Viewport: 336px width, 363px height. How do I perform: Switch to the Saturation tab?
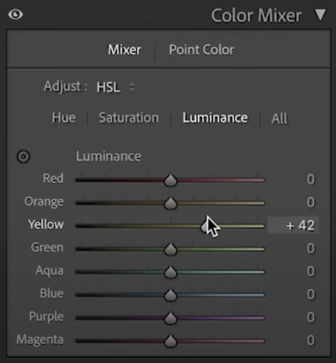(129, 118)
